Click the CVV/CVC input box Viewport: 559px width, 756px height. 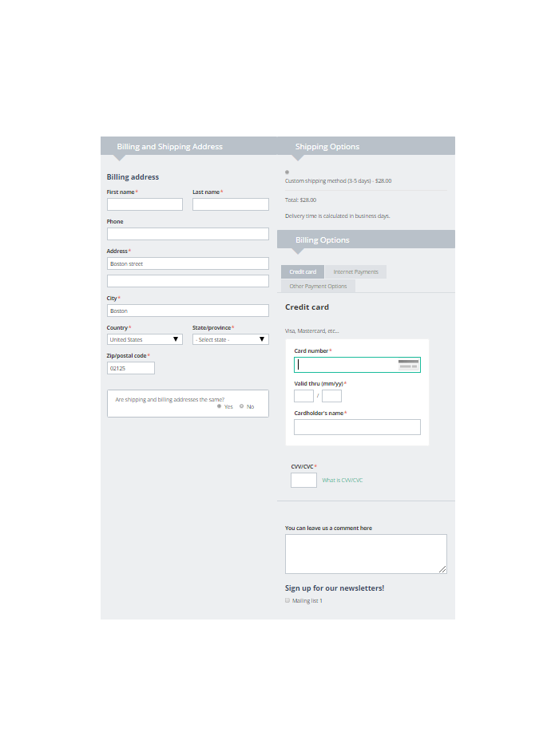[x=304, y=481]
